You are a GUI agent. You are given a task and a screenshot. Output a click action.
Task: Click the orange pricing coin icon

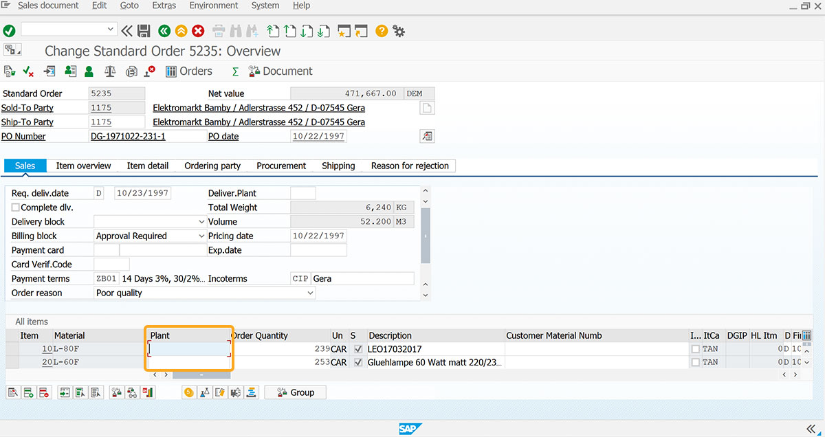[188, 392]
